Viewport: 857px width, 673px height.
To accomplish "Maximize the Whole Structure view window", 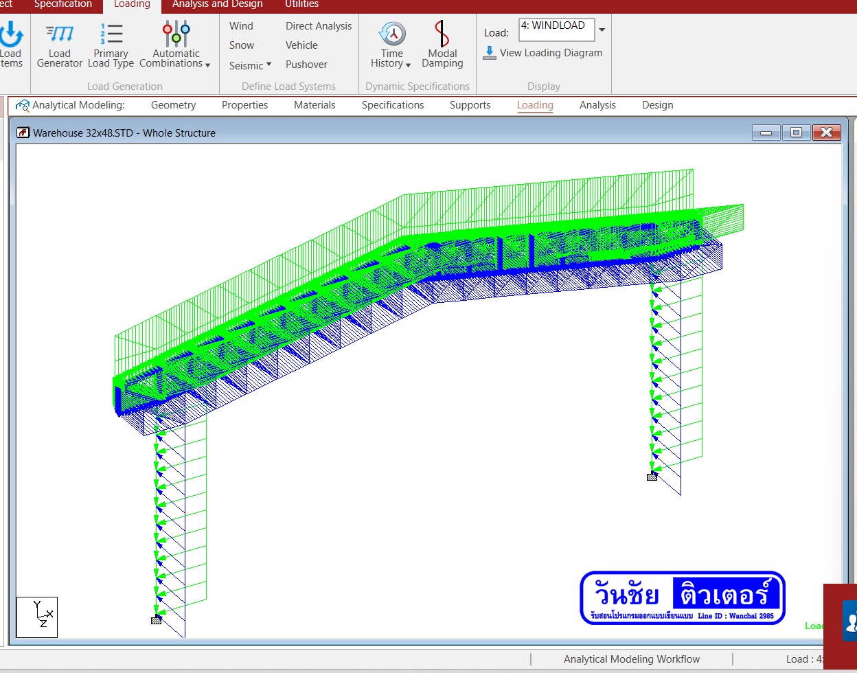I will 796,133.
